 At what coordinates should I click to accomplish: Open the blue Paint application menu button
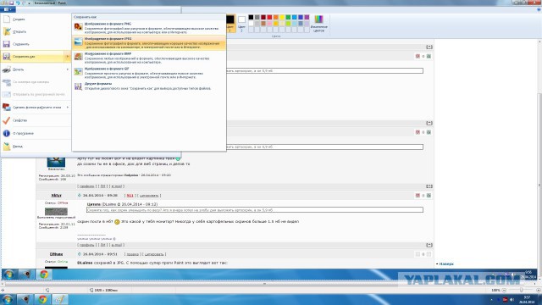point(8,9)
